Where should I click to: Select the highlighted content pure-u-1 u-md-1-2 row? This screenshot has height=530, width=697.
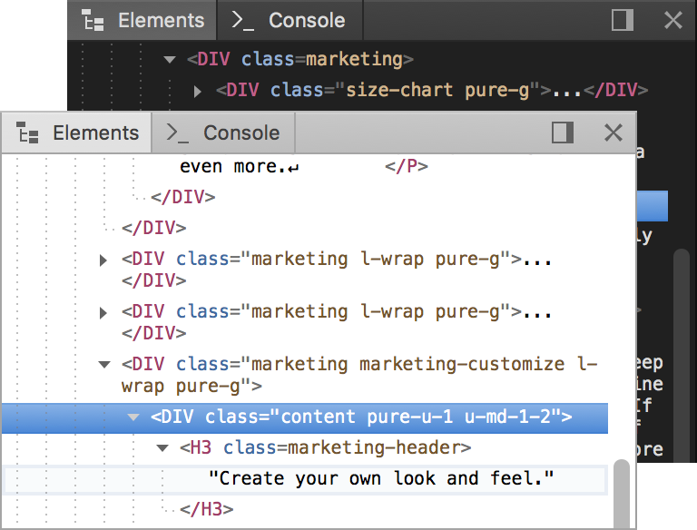pos(305,418)
